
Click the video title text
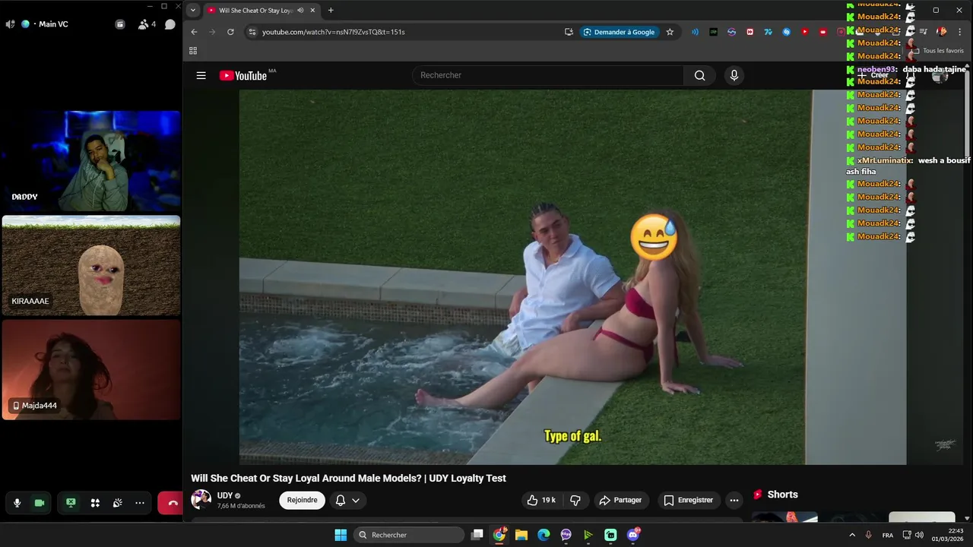(x=348, y=478)
